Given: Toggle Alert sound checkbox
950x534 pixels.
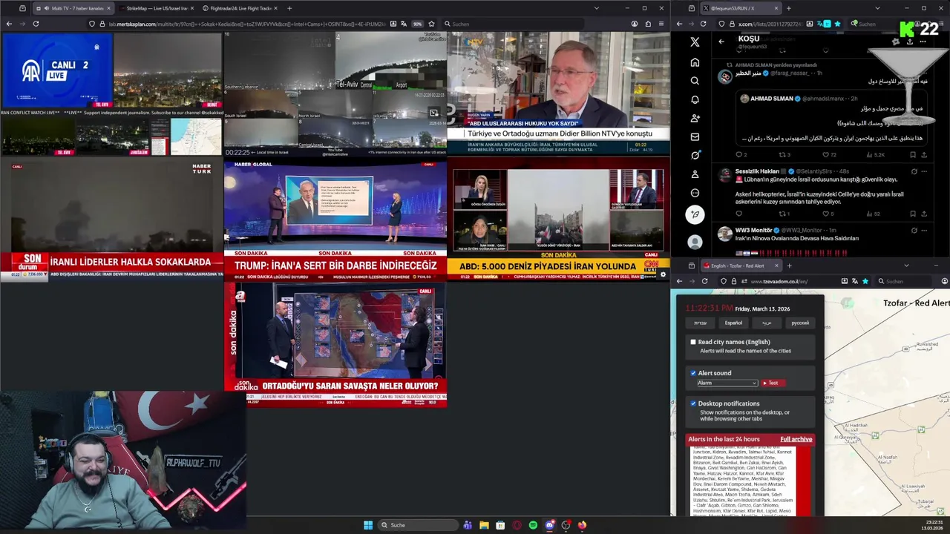Looking at the screenshot, I should [x=693, y=373].
